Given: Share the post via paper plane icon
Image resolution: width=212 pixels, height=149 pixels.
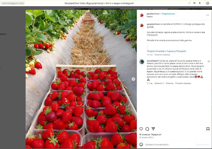Looking at the screenshot, I should [153, 129].
